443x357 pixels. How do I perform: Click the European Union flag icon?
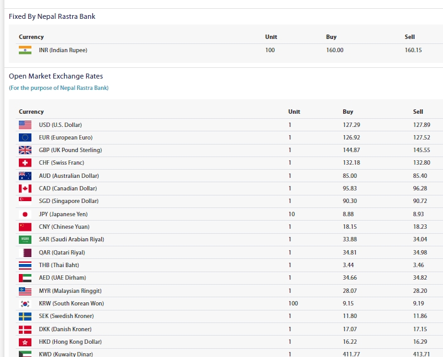coord(25,138)
